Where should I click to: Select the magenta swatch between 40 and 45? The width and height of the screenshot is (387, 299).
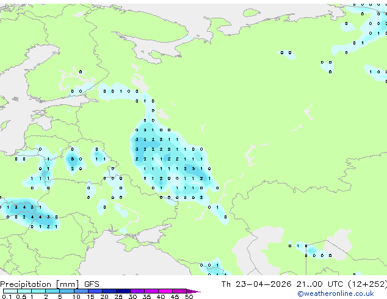tap(165, 291)
